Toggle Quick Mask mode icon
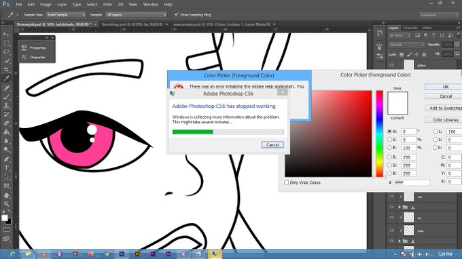Screen dimensions: 462x259 (x=6, y=230)
